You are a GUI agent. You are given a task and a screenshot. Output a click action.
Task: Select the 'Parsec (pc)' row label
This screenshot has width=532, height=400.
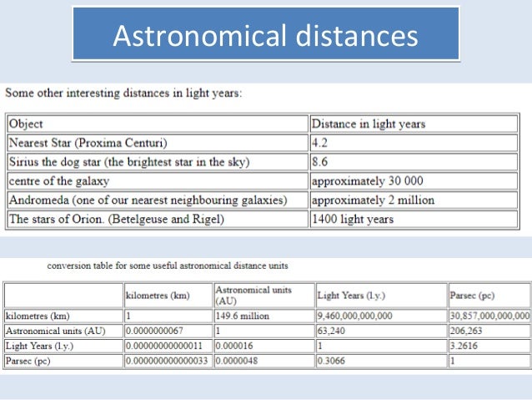click(63, 361)
